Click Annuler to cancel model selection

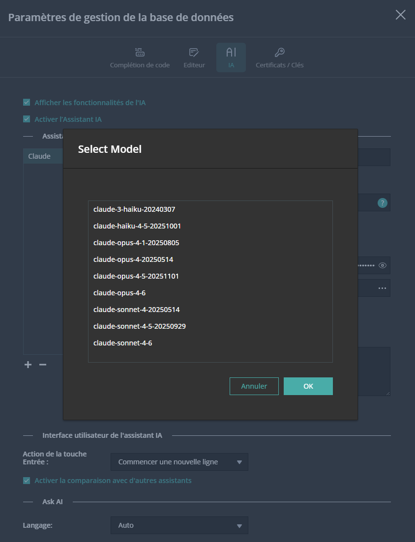coord(254,386)
